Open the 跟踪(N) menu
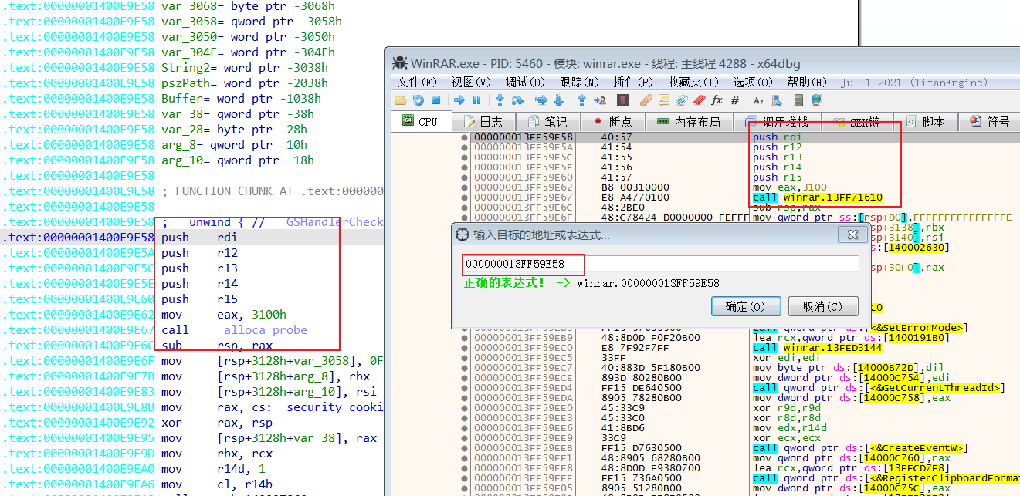Image resolution: width=1020 pixels, height=496 pixels. point(579,83)
